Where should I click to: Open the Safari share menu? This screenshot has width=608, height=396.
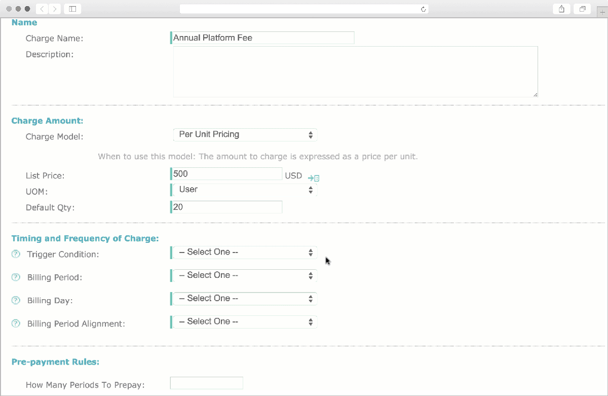561,9
